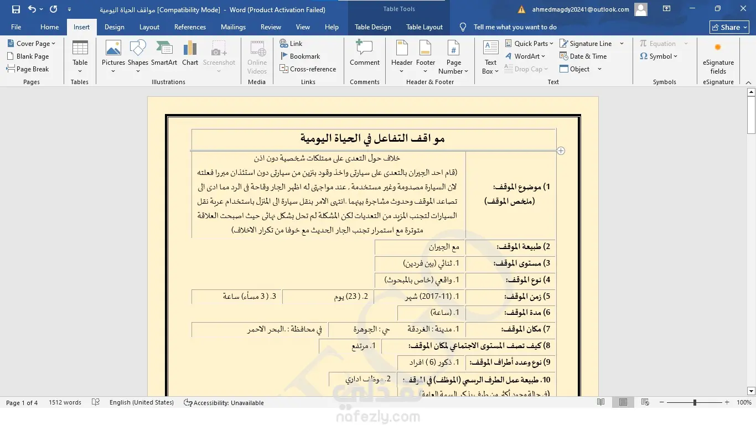Click the 100% zoom level

click(744, 402)
